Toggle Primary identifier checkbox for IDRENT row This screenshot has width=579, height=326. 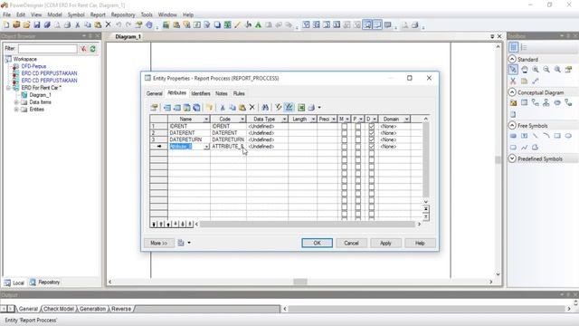tap(358, 126)
